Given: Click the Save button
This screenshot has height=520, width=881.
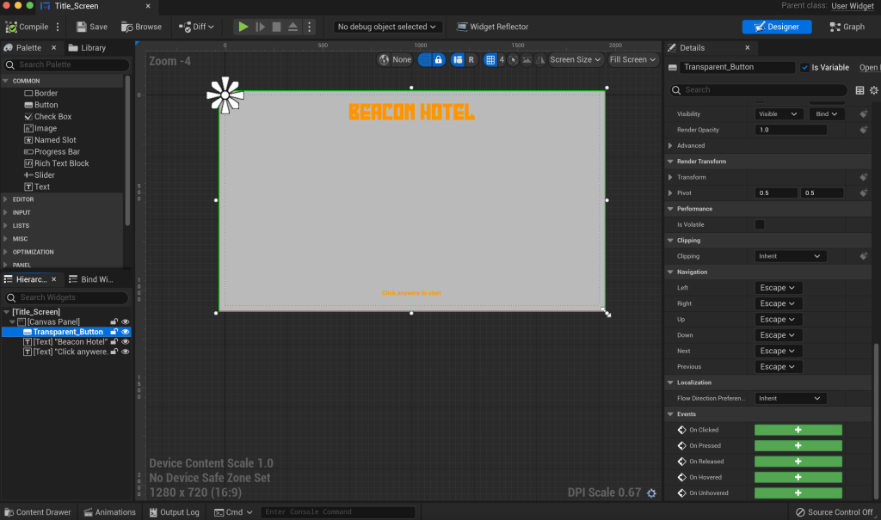Looking at the screenshot, I should (x=91, y=27).
